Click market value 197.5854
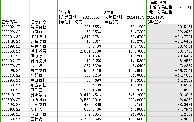The height and width of the screenshot is (122, 194). coord(80,114)
